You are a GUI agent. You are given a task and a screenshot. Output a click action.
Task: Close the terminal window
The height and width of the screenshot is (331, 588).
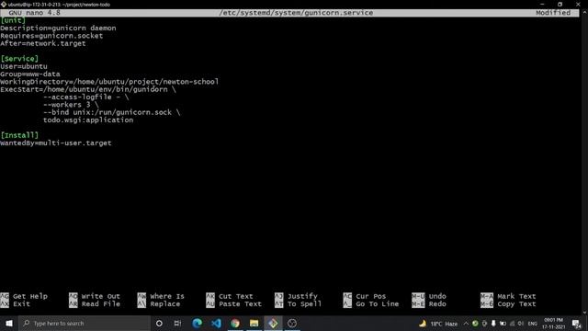[578, 4]
